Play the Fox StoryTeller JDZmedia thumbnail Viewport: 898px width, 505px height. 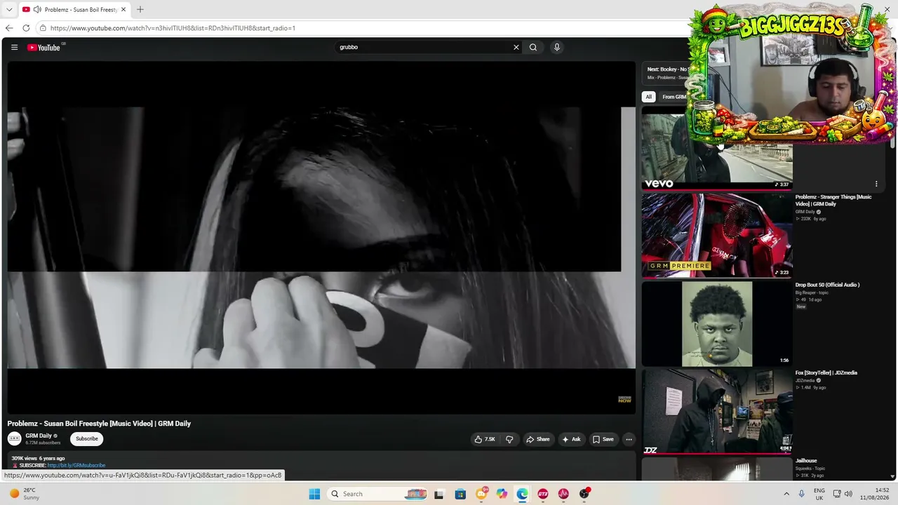tap(716, 412)
